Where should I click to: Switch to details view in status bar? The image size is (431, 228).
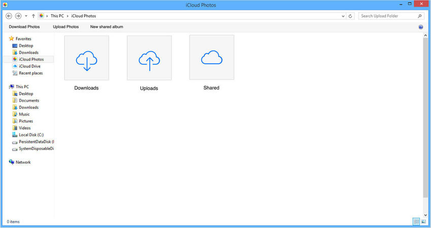[416, 221]
